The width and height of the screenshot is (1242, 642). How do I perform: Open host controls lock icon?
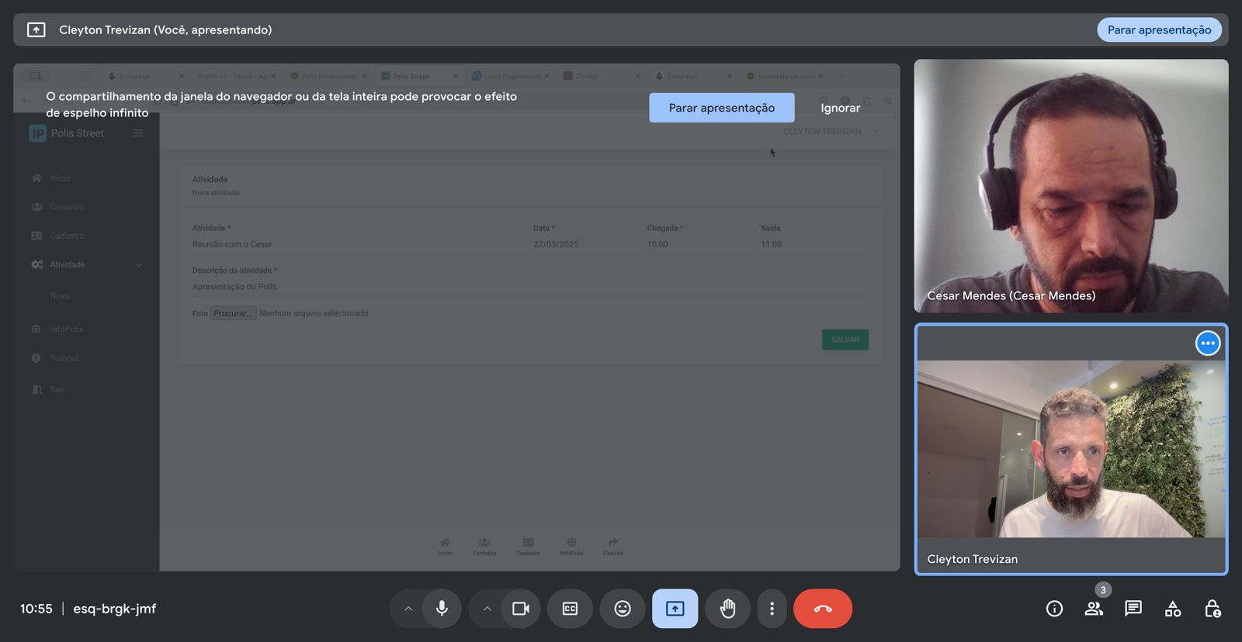(x=1213, y=609)
